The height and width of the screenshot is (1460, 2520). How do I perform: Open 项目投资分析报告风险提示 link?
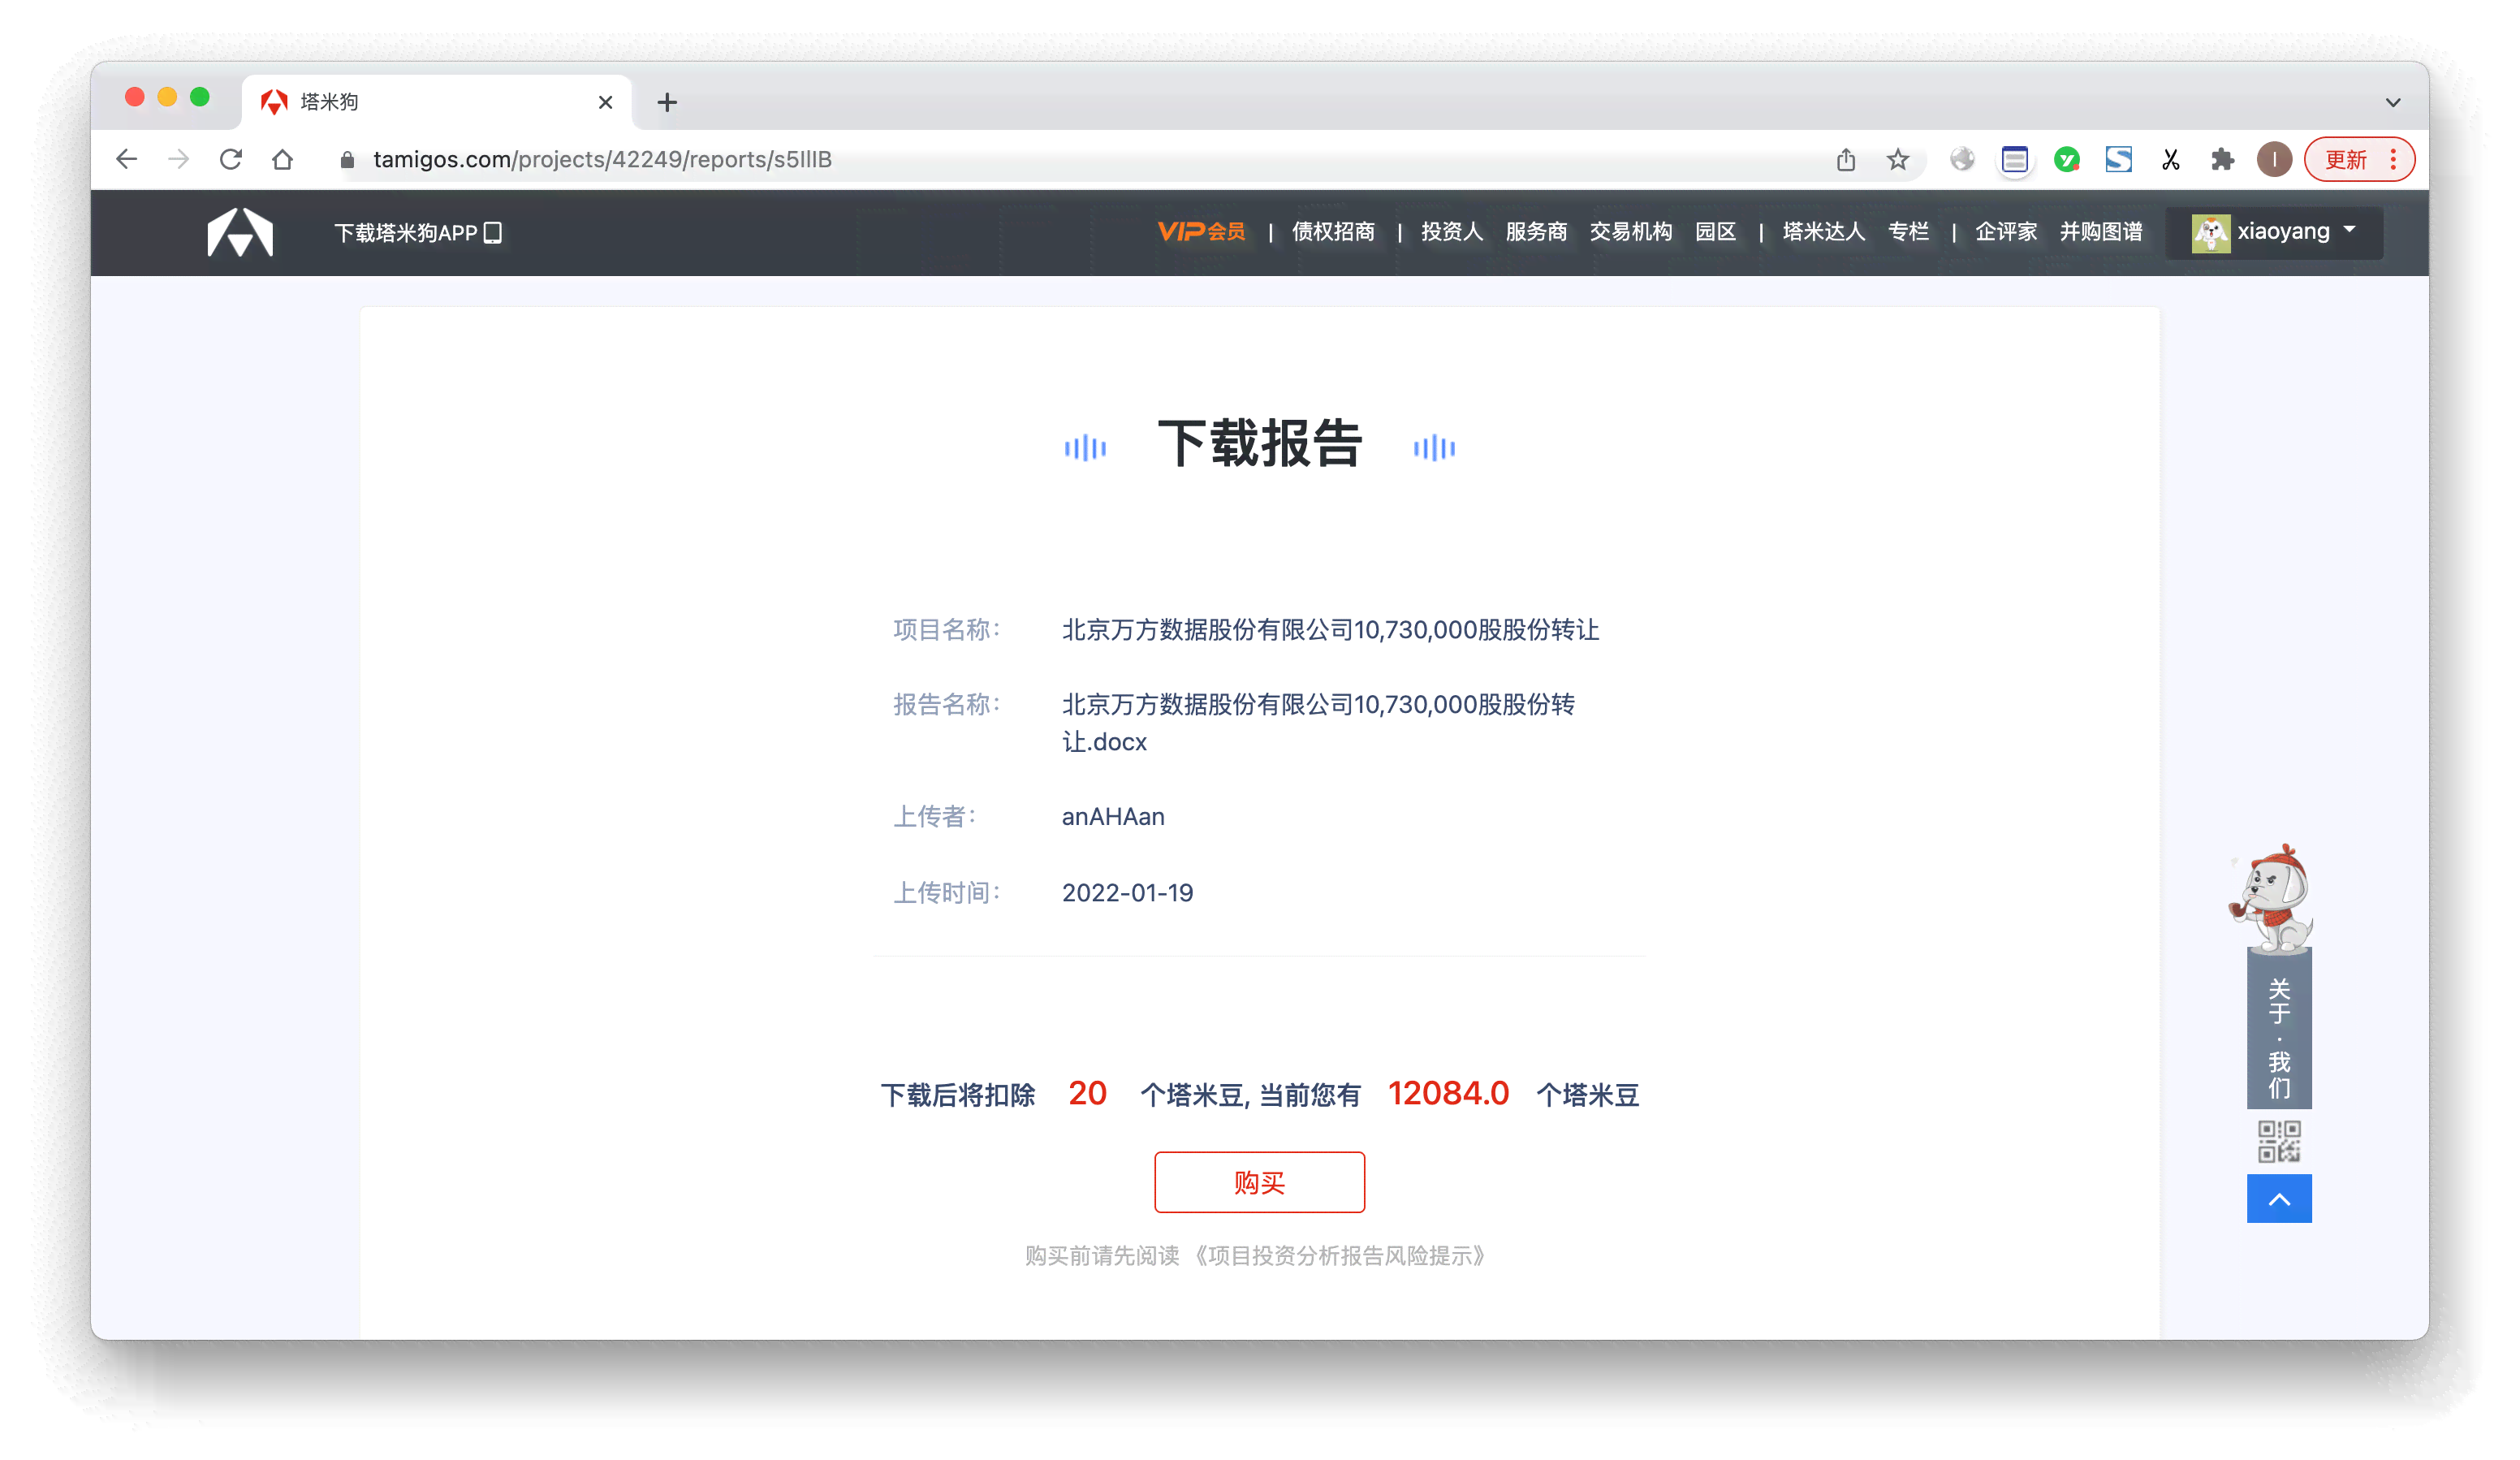(1340, 1255)
